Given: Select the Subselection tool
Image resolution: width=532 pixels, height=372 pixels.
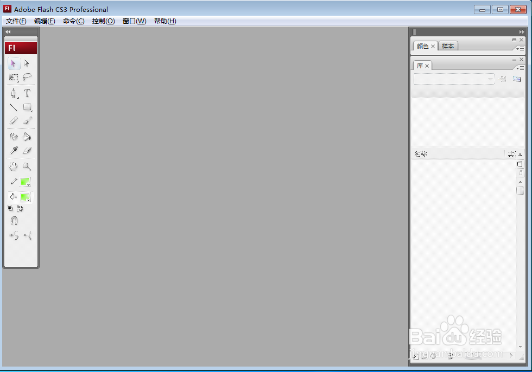Looking at the screenshot, I should click(x=27, y=63).
